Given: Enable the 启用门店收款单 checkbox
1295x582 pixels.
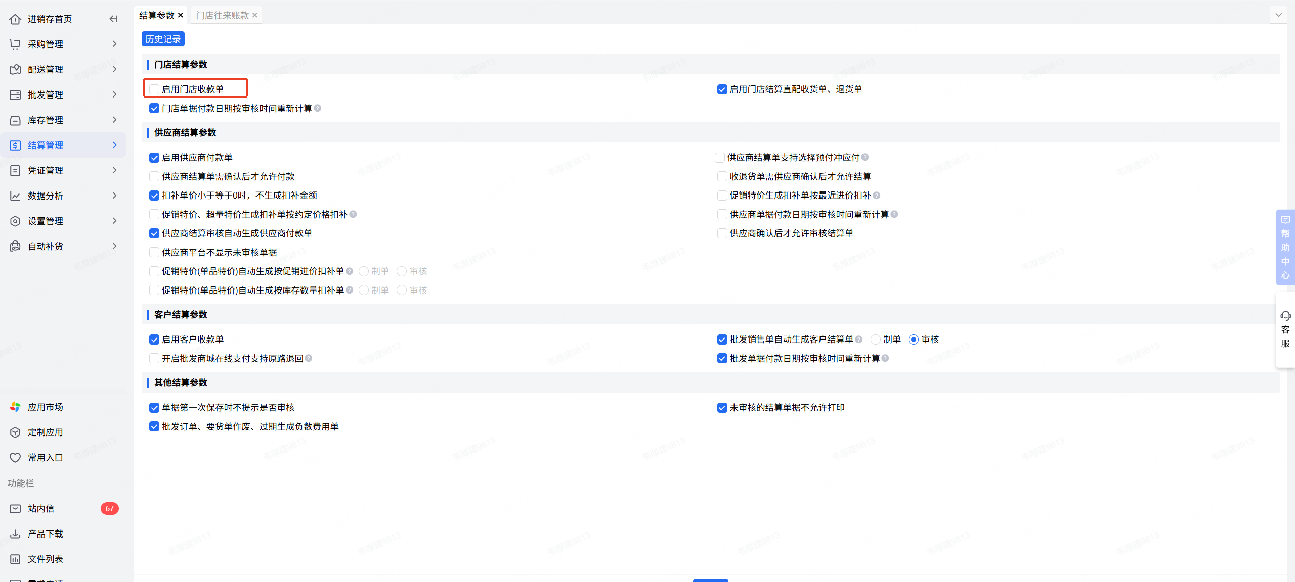Looking at the screenshot, I should [x=154, y=89].
